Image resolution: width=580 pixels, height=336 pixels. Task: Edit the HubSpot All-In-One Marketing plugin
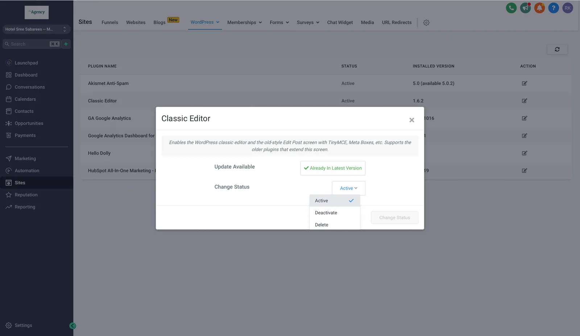[x=524, y=170]
